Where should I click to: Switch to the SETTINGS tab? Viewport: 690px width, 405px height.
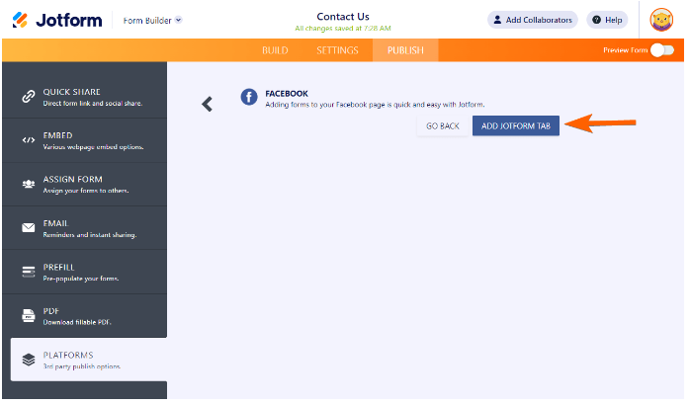337,50
